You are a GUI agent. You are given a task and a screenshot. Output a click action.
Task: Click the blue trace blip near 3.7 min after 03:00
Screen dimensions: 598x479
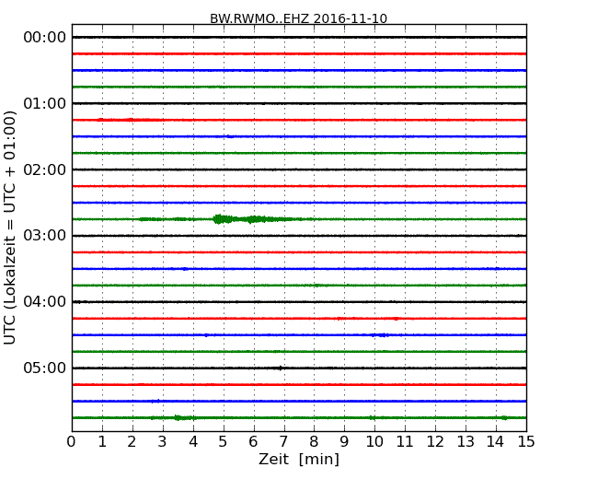click(185, 269)
